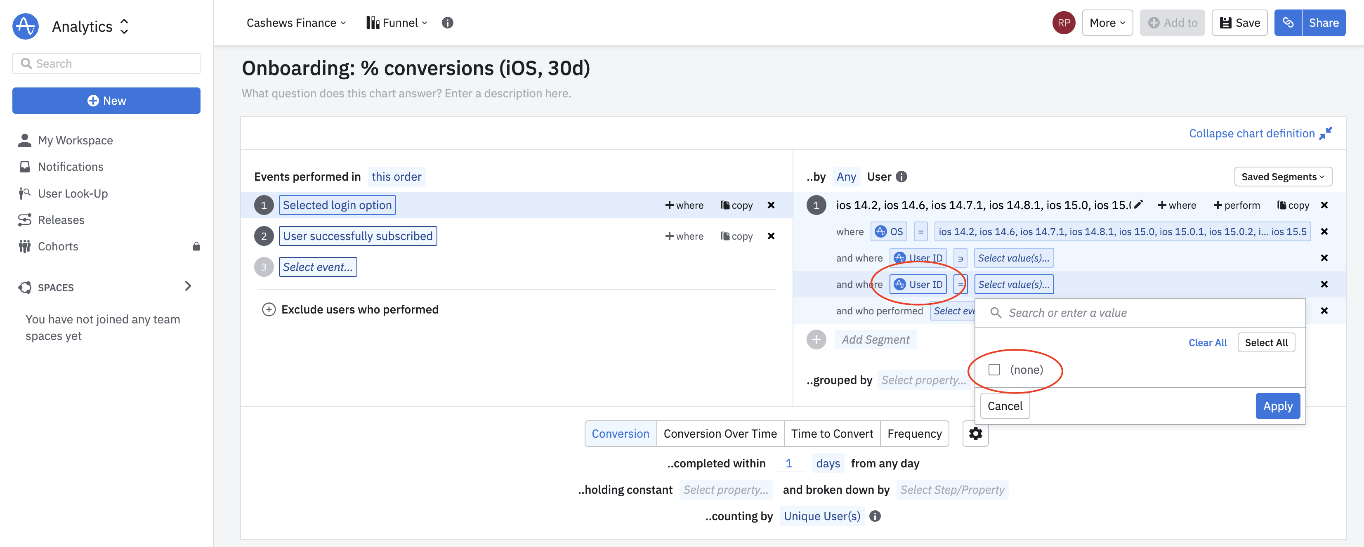The height and width of the screenshot is (547, 1364).
Task: Open Cashews Finance project dropdown
Action: pyautogui.click(x=296, y=23)
